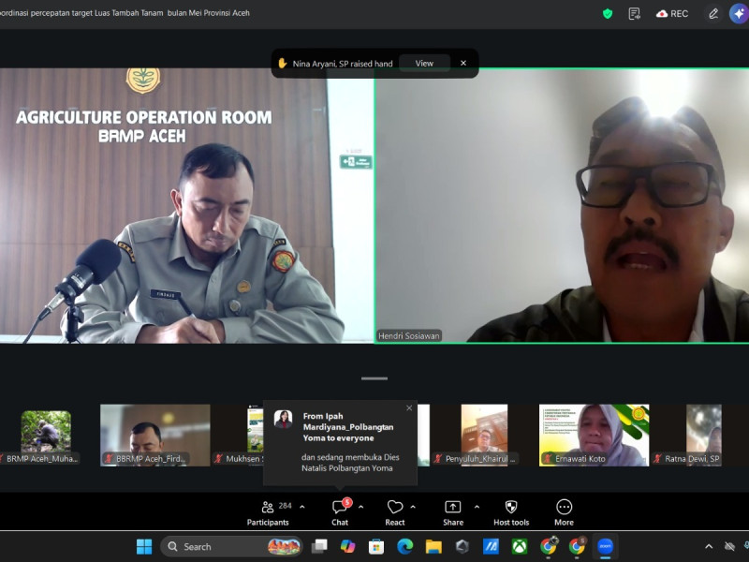Click View on raised hand notification

pos(424,63)
